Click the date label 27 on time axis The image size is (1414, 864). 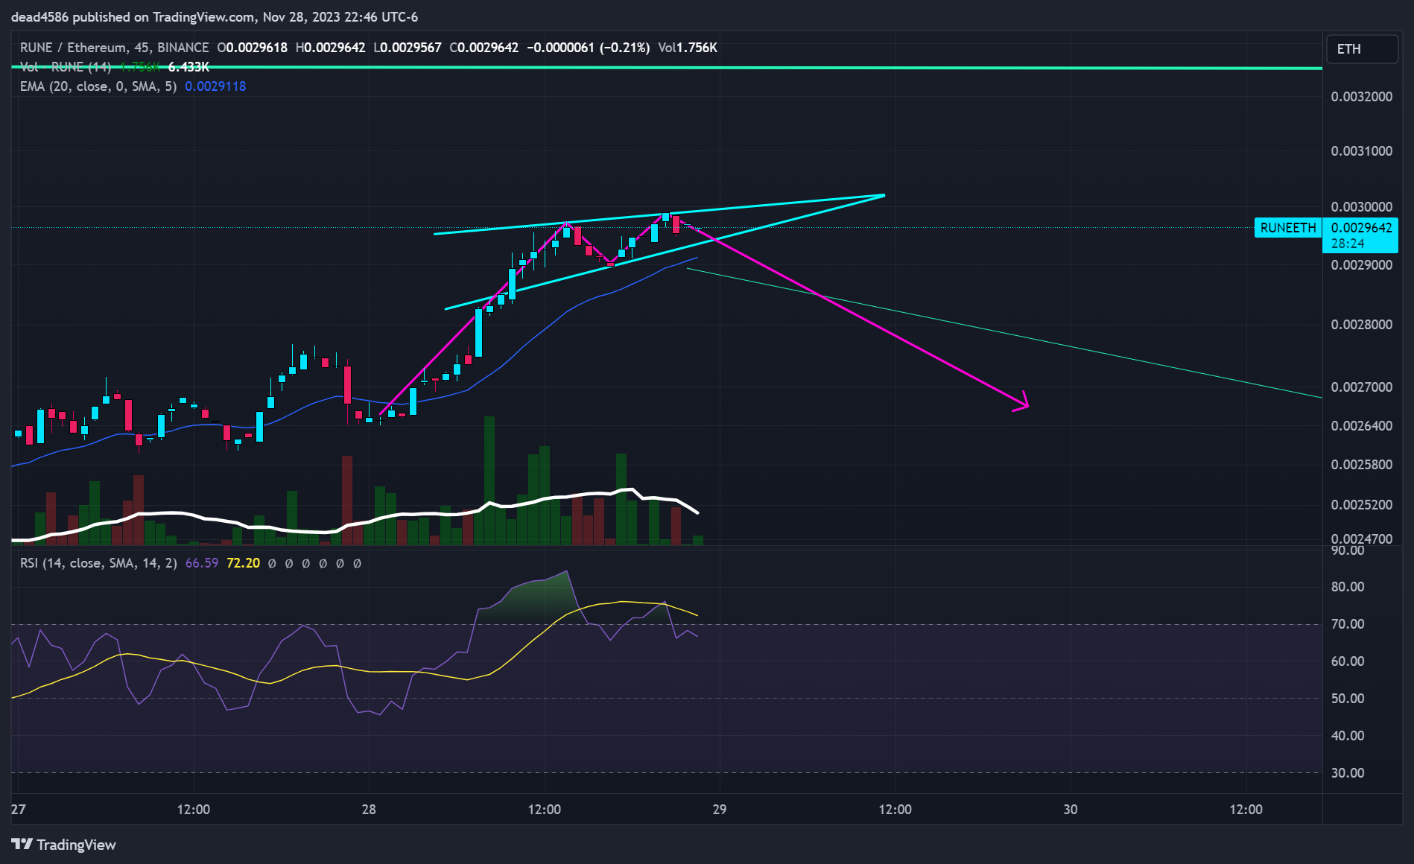click(x=19, y=810)
